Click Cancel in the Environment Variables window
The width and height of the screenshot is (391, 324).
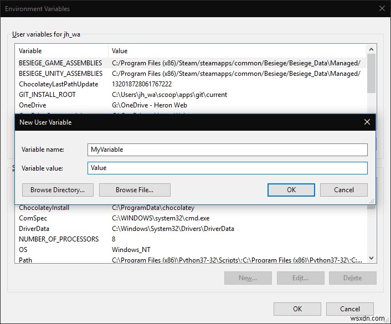tap(350, 309)
